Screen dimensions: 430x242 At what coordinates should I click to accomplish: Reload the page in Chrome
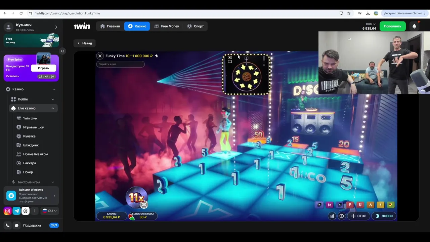pos(21,13)
